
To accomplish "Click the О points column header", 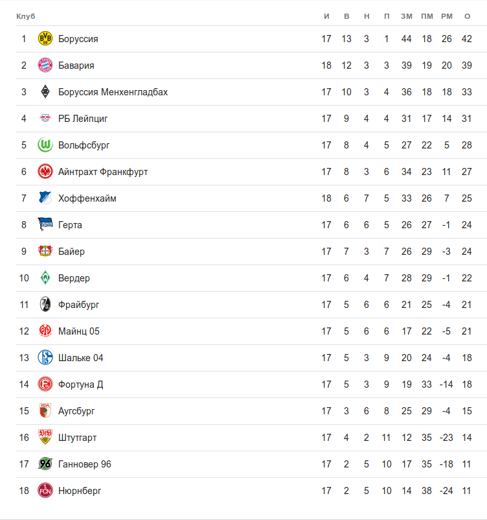I will point(467,16).
